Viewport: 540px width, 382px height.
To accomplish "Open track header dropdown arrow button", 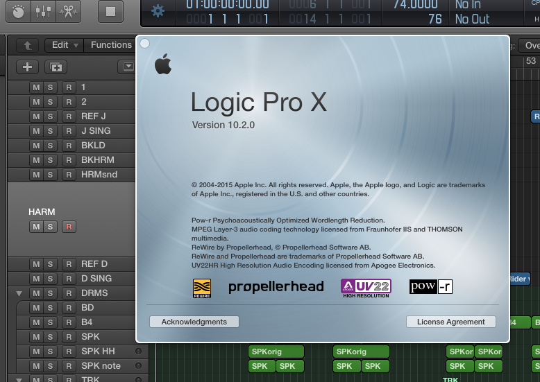I will pyautogui.click(x=128, y=67).
